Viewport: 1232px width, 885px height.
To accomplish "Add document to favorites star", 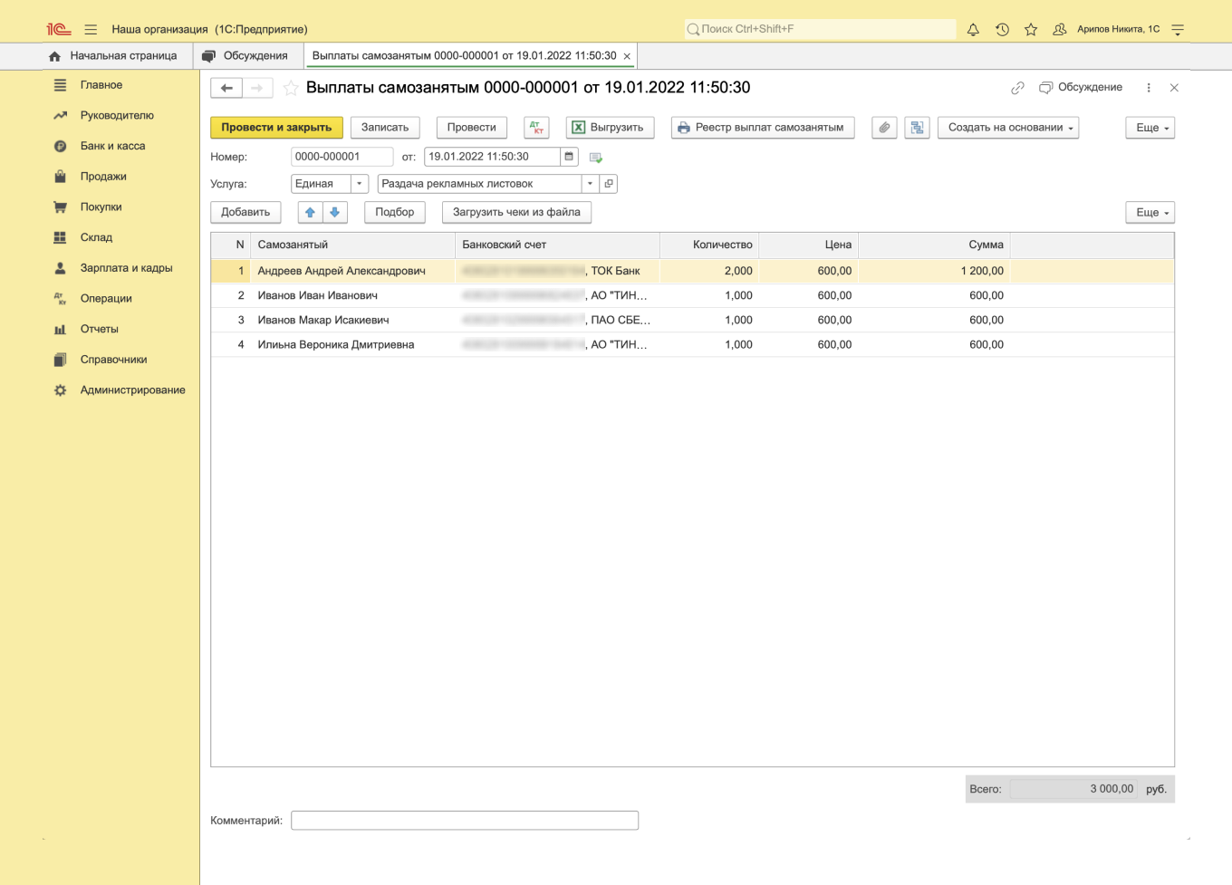I will pos(291,88).
